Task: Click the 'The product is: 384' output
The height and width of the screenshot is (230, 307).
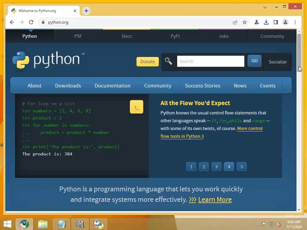Action: point(47,154)
